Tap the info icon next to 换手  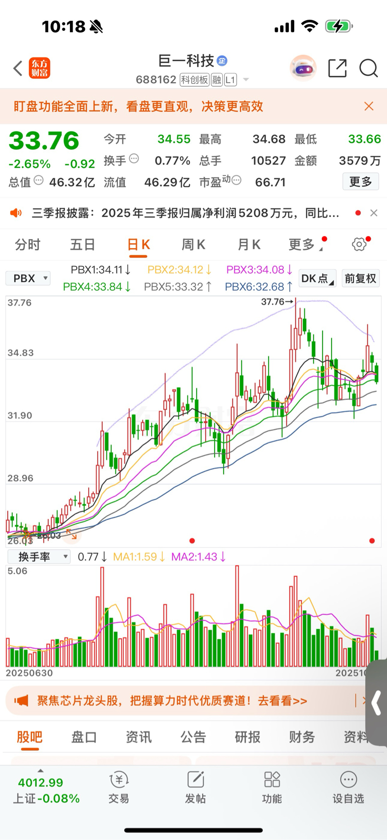[x=134, y=158]
